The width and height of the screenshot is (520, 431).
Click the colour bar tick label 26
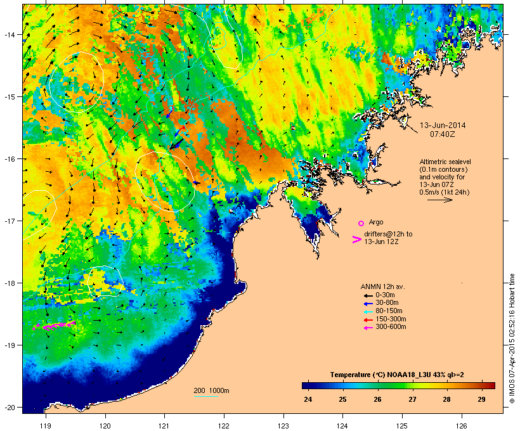coord(377,399)
